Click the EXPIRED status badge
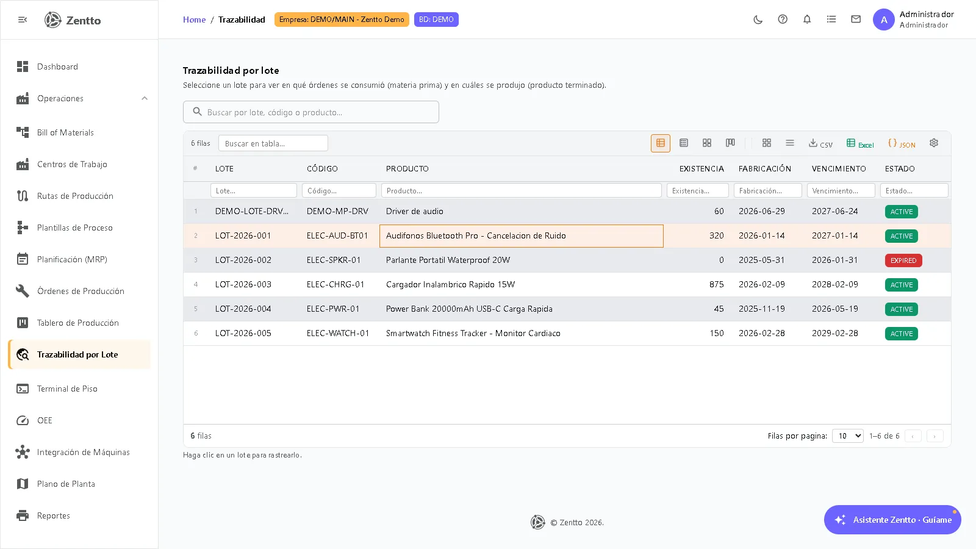 [903, 260]
